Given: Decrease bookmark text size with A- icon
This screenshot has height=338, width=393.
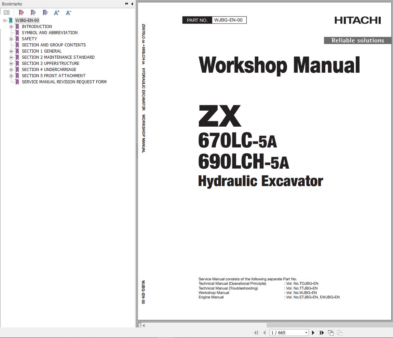Looking at the screenshot, I should pyautogui.click(x=68, y=13).
